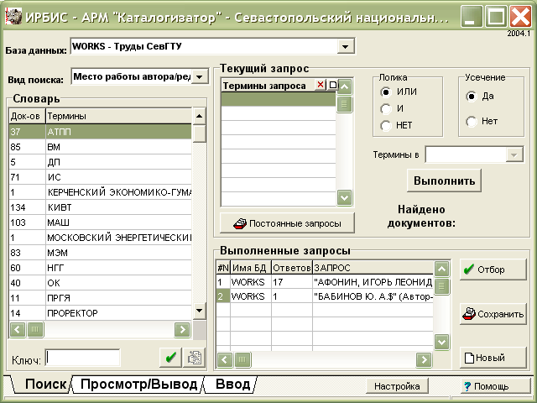This screenshot has width=537, height=403.
Task: Click Имя БД column header
Action: tap(251, 268)
